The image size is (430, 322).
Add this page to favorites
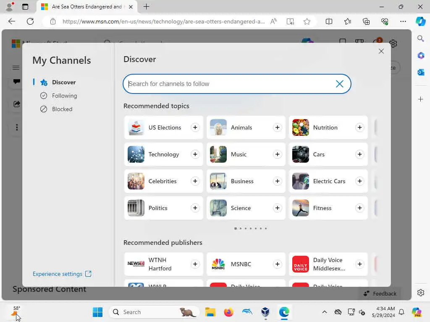click(x=307, y=21)
